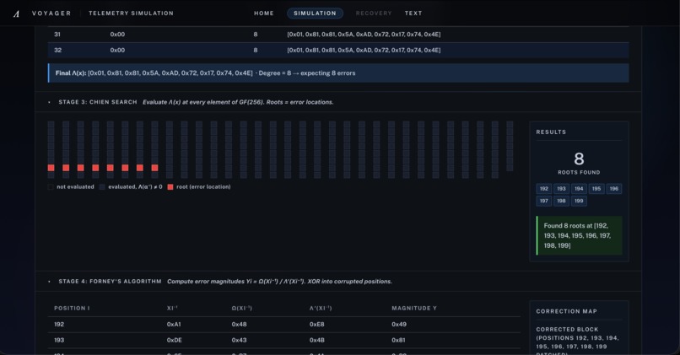Click position 192 cell in Forney table
This screenshot has height=355, width=680.
click(x=59, y=325)
